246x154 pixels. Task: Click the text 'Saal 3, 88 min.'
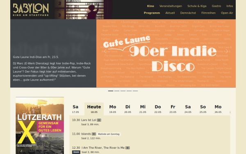pos(91,152)
